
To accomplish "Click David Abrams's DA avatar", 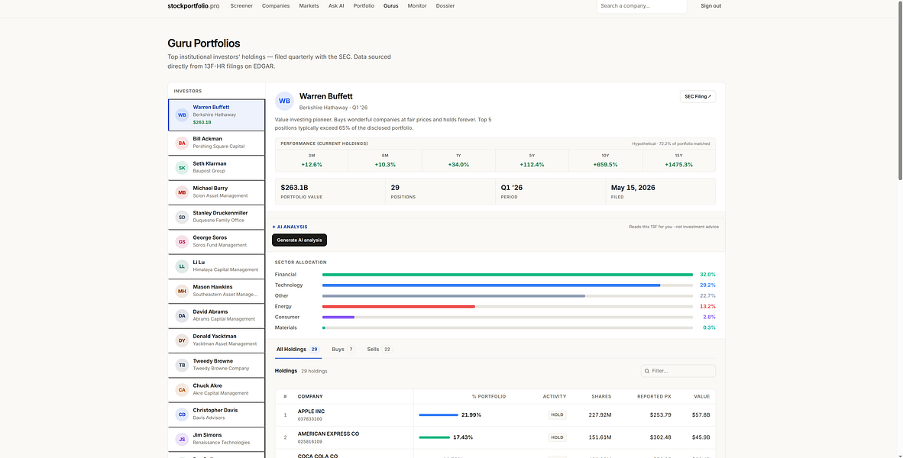I will pyautogui.click(x=182, y=315).
